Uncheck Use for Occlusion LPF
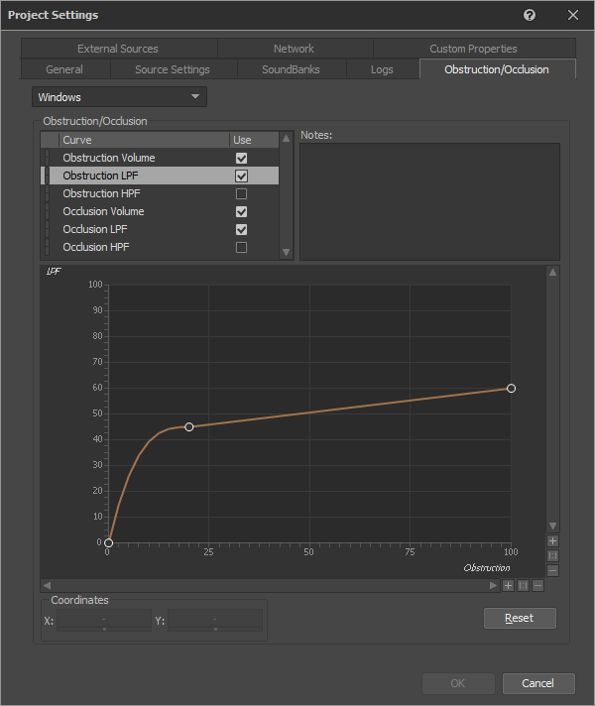 tap(241, 230)
